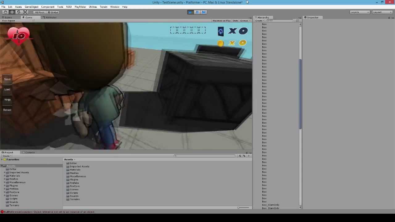Viewport: 395px width, 222px height.
Task: Open the PlayMaker menu
Action: click(x=80, y=7)
